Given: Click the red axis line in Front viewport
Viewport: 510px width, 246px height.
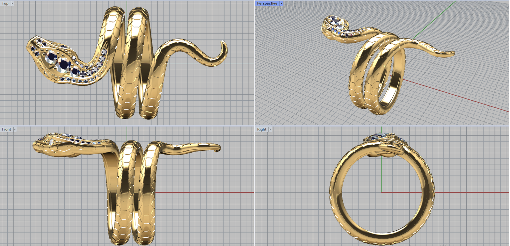Looking at the screenshot, I should click(x=207, y=192).
